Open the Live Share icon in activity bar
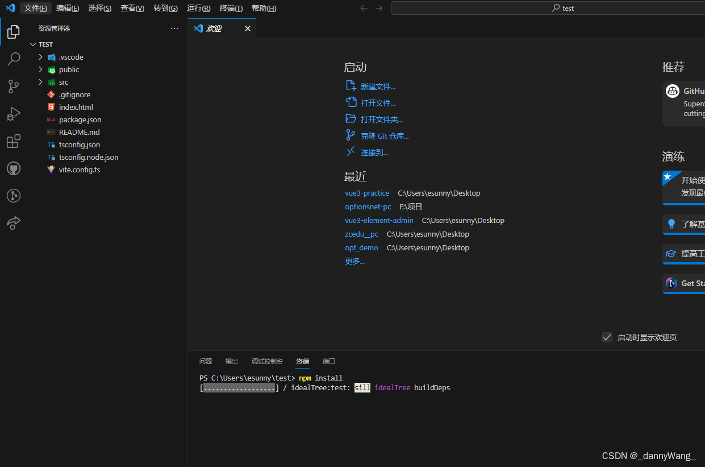Image resolution: width=705 pixels, height=467 pixels. pos(14,223)
